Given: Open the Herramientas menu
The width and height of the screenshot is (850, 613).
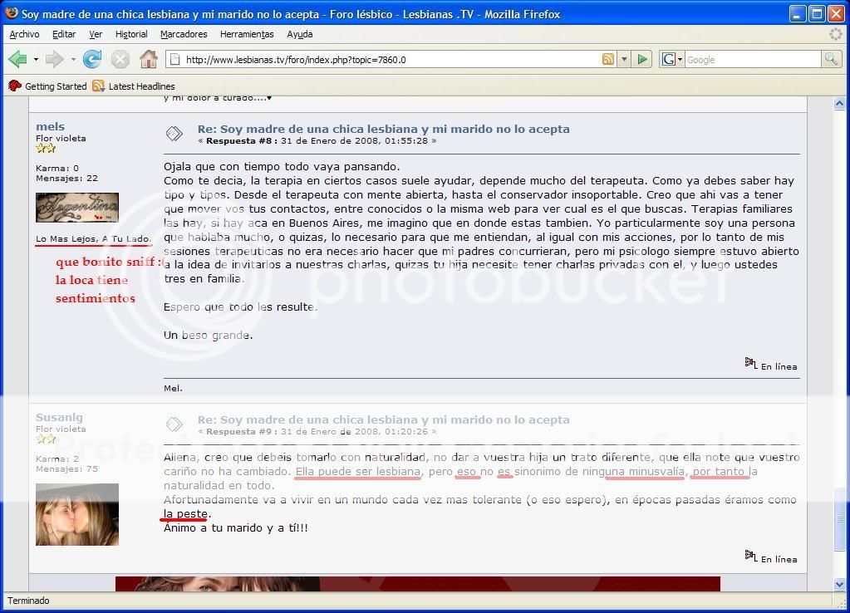Looking at the screenshot, I should (x=247, y=34).
